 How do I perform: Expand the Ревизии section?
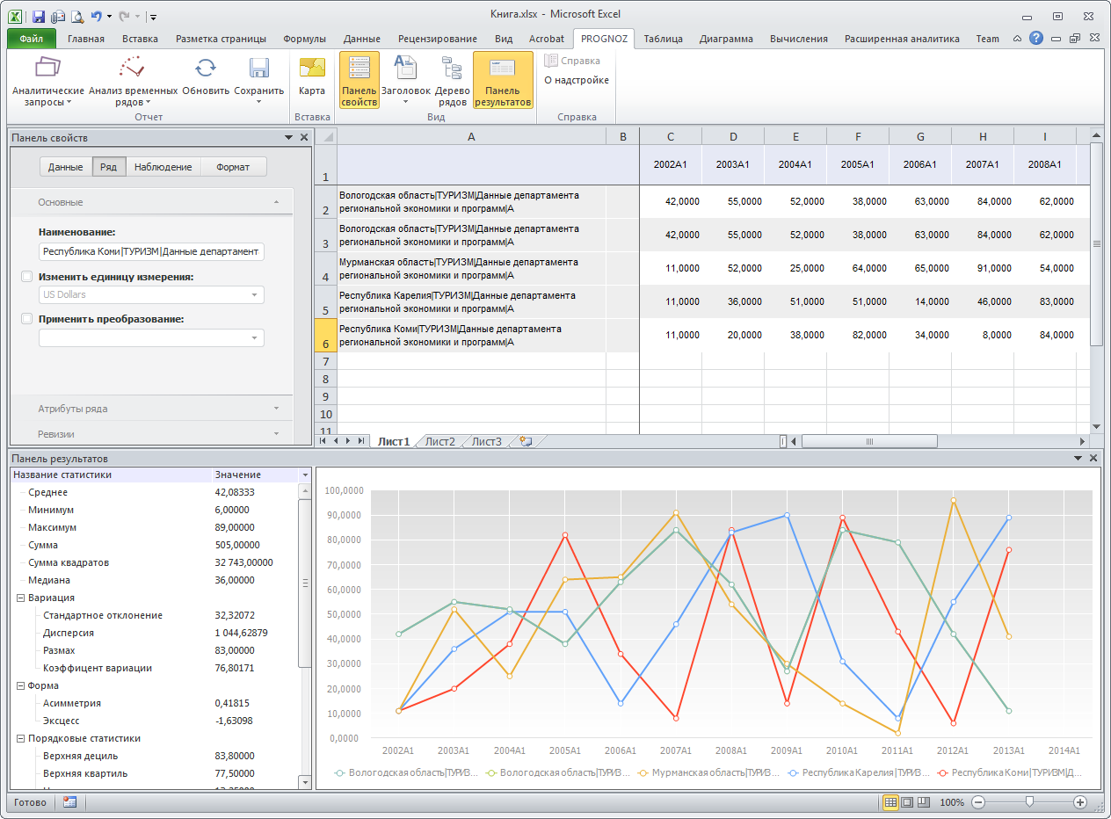pyautogui.click(x=151, y=434)
